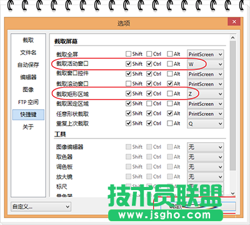Open key dropdown for 放大镜
This screenshot has width=250, height=225.
click(x=206, y=177)
